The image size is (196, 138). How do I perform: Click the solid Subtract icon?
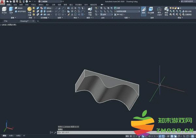(38, 11)
